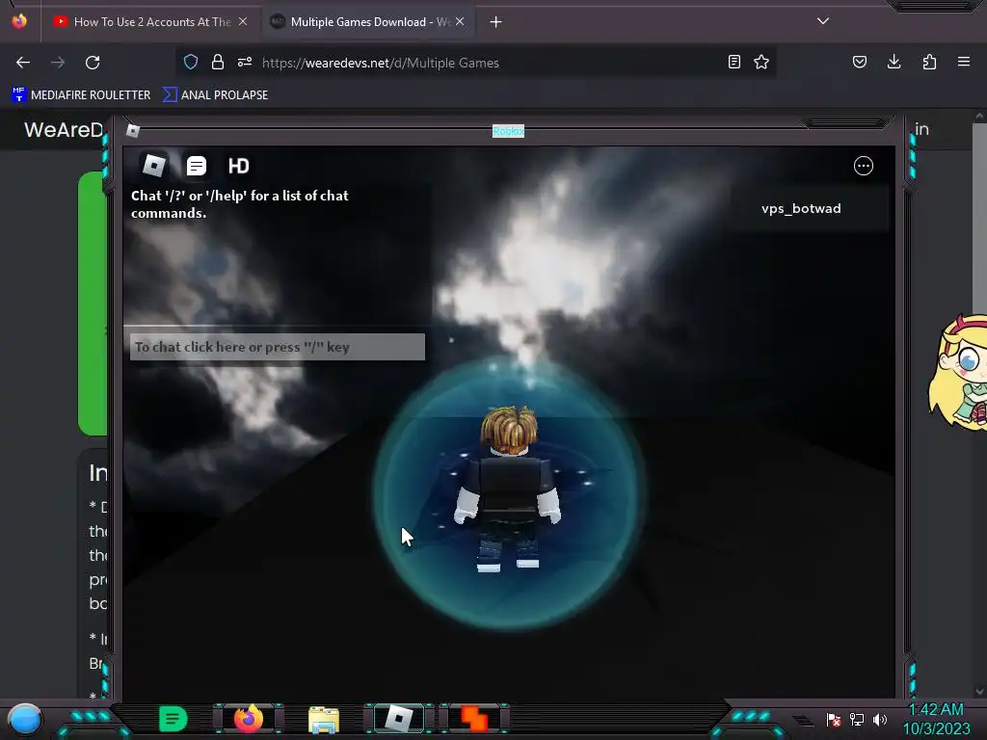This screenshot has width=987, height=740.
Task: Toggle reader view icon
Action: tap(734, 62)
